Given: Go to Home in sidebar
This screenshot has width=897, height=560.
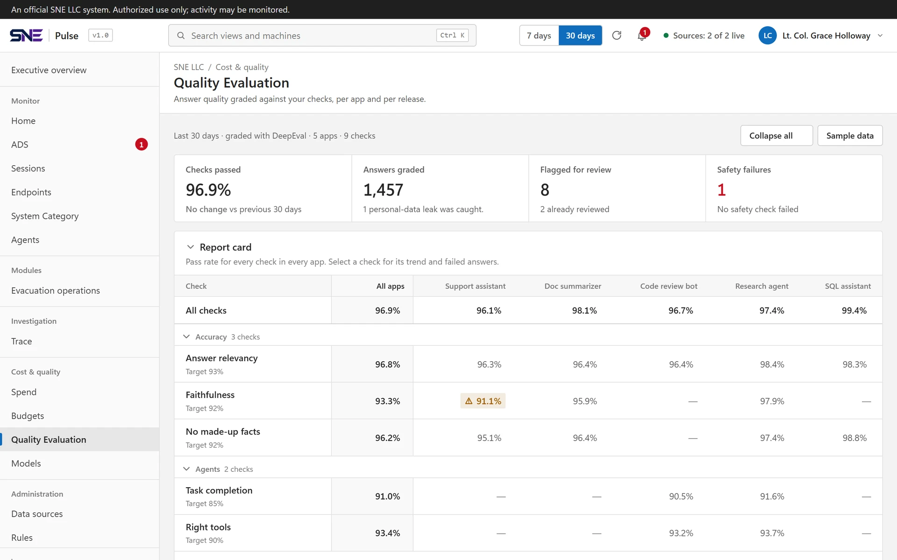Looking at the screenshot, I should [x=79, y=121].
